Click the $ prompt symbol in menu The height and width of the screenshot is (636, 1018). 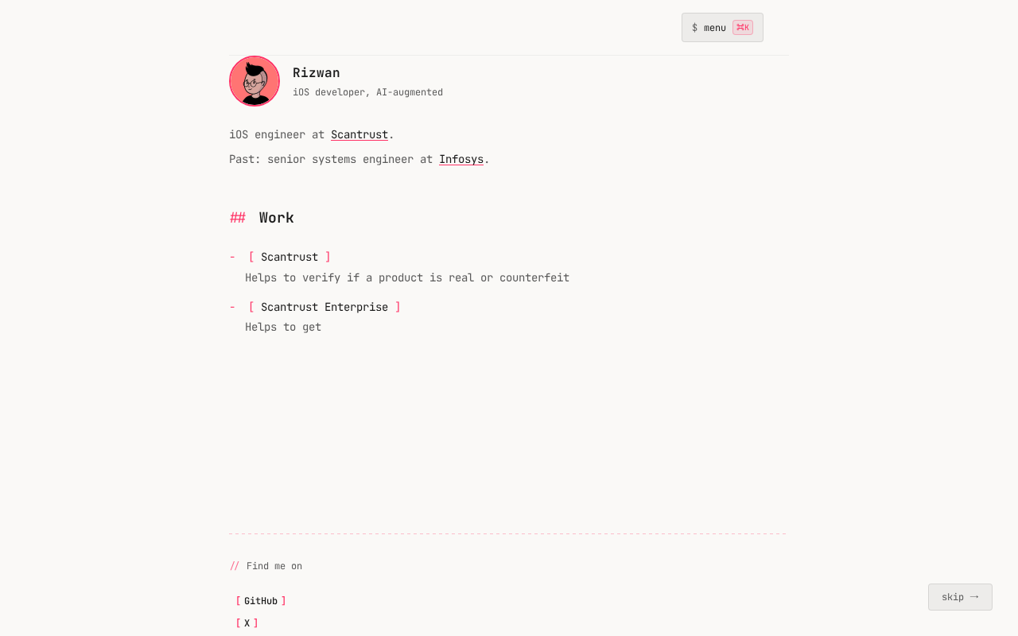pos(694,28)
